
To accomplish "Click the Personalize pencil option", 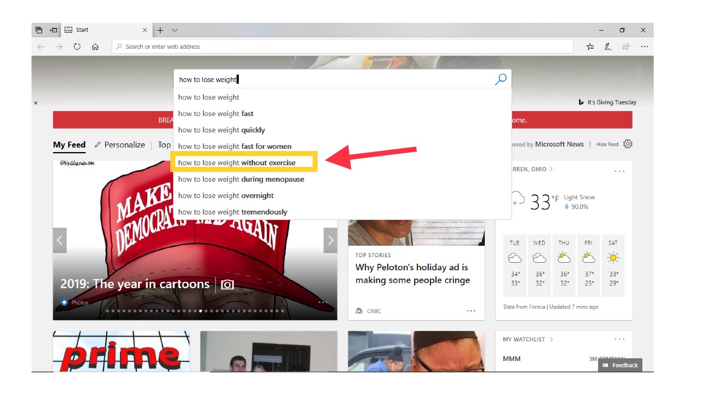I will pos(119,145).
